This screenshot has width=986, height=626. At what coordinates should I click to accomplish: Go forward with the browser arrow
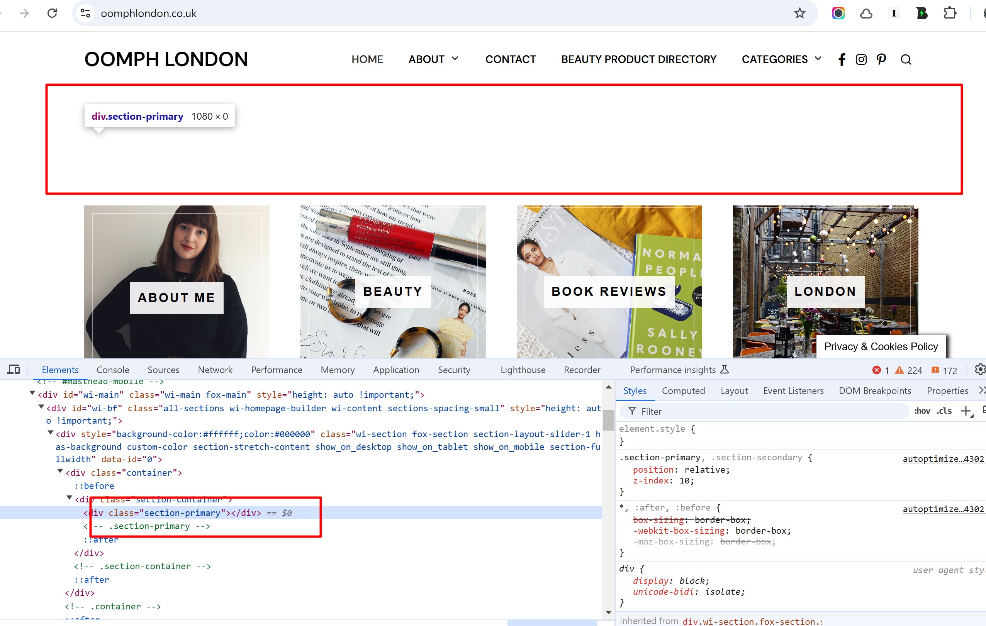coord(24,13)
